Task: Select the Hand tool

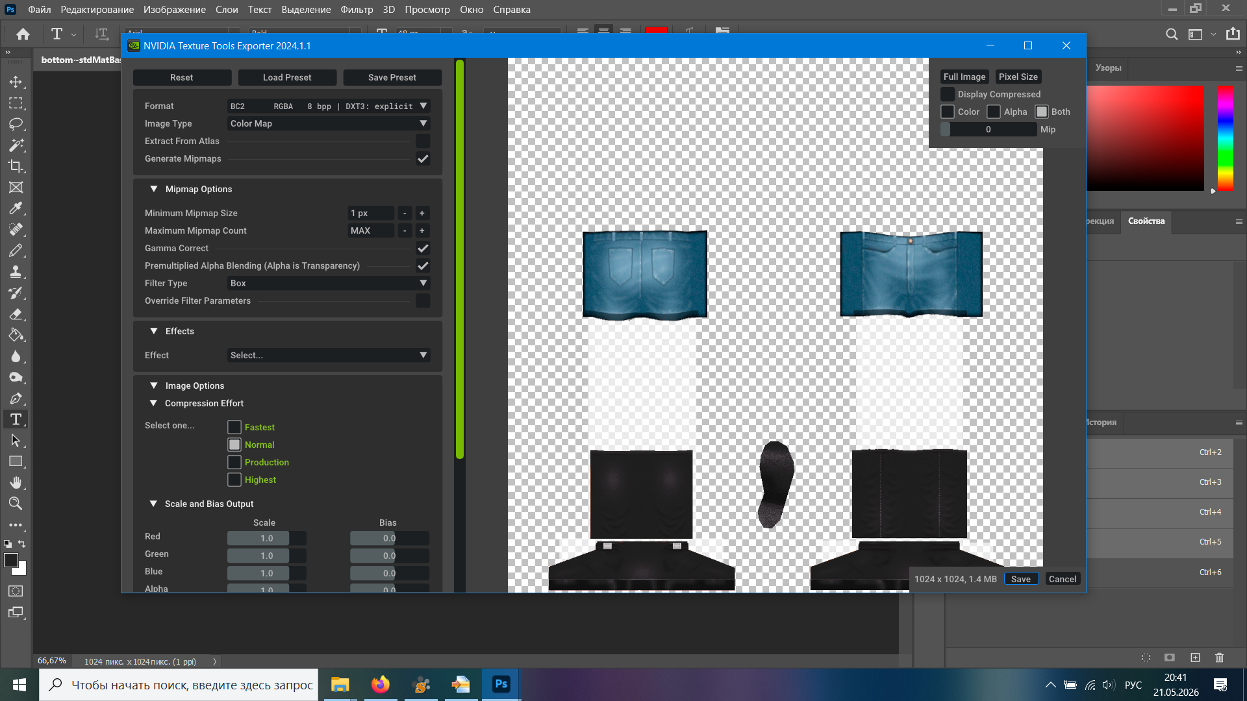Action: point(16,482)
